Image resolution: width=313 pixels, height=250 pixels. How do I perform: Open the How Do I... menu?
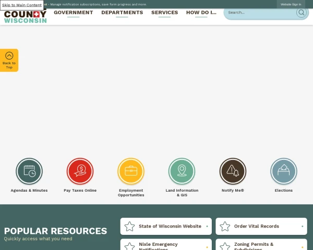(x=201, y=12)
